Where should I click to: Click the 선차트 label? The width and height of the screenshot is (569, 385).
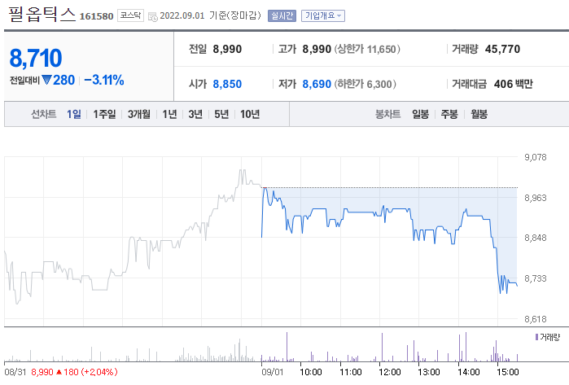click(43, 114)
